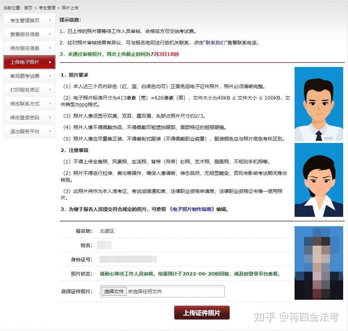Click 考生管理 in the breadcrumb

pos(47,8)
